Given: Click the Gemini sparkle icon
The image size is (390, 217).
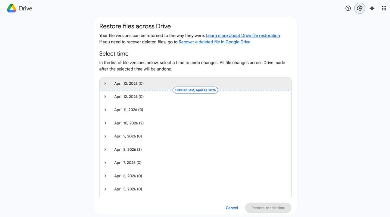Looking at the screenshot, I should [372, 8].
